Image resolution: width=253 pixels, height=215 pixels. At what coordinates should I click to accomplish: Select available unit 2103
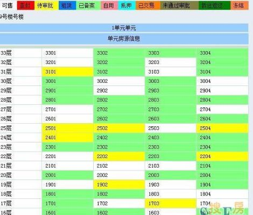point(171,166)
